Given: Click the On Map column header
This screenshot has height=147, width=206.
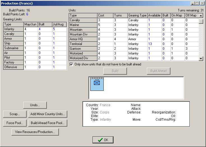Looking at the screenshot, I should pos(178,15).
